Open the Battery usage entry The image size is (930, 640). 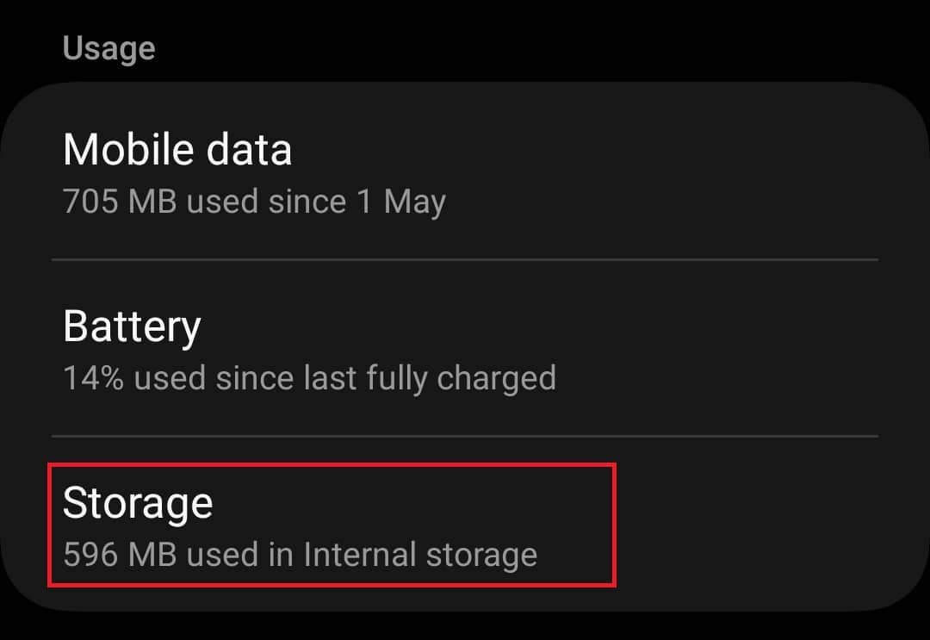(465, 349)
